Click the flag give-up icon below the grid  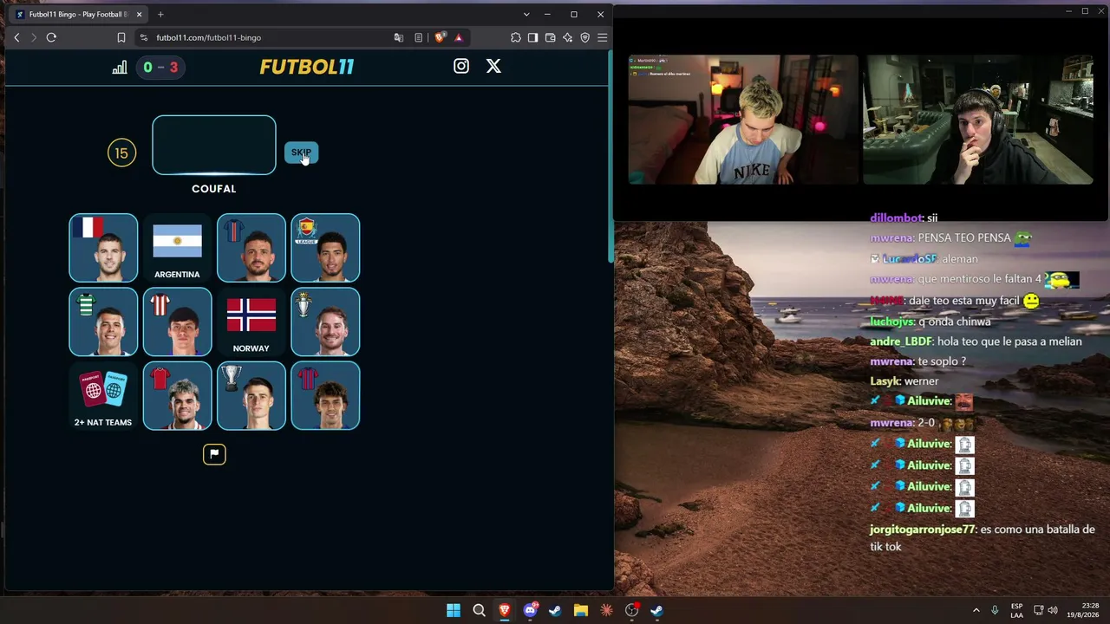[x=214, y=454]
